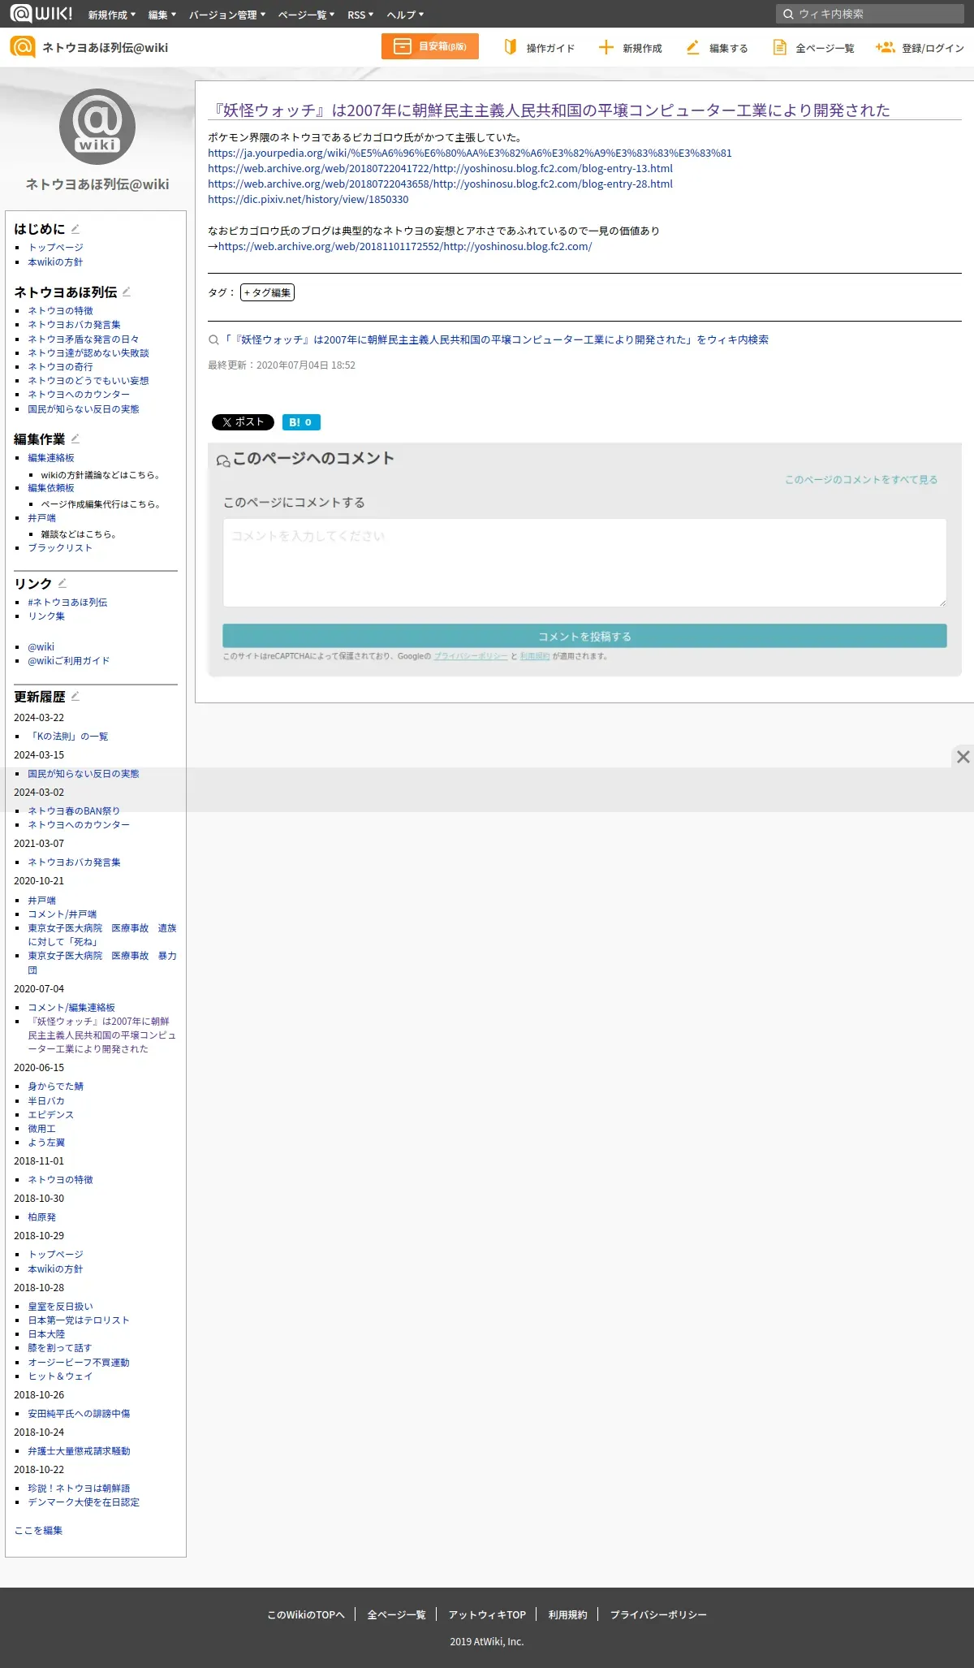
Task: Click the large @wiki round logo in sidebar
Action: click(97, 127)
